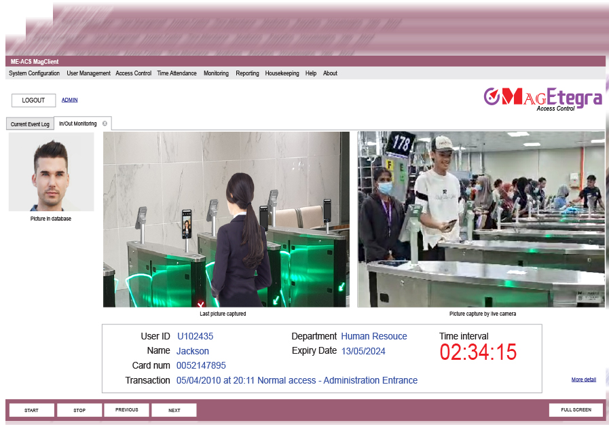This screenshot has width=609, height=425.
Task: Log out using the LOGOUT button
Action: (33, 100)
